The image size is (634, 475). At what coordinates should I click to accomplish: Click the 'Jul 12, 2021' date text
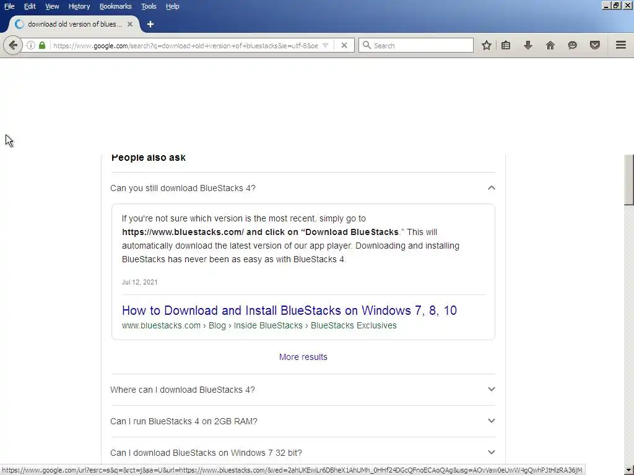tap(139, 282)
